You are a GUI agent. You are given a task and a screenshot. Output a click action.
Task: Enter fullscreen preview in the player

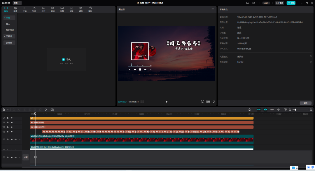pos(214,102)
